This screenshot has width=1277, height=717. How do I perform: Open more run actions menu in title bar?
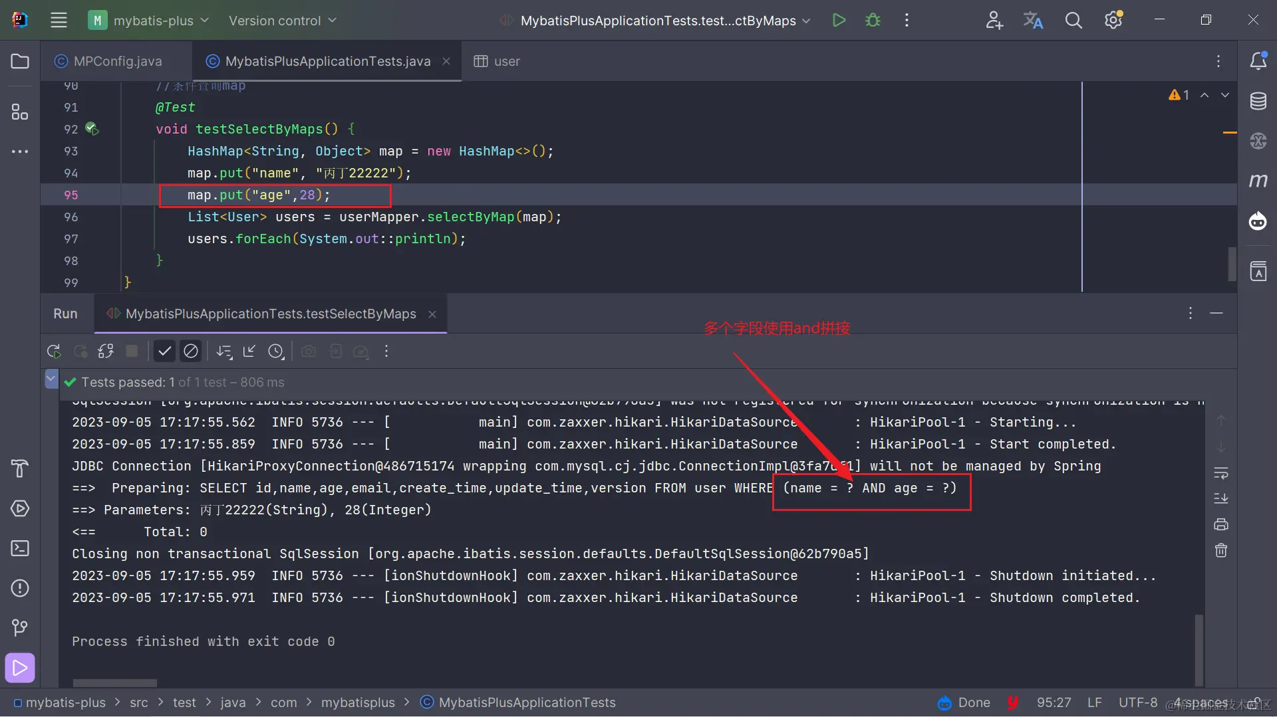907,20
